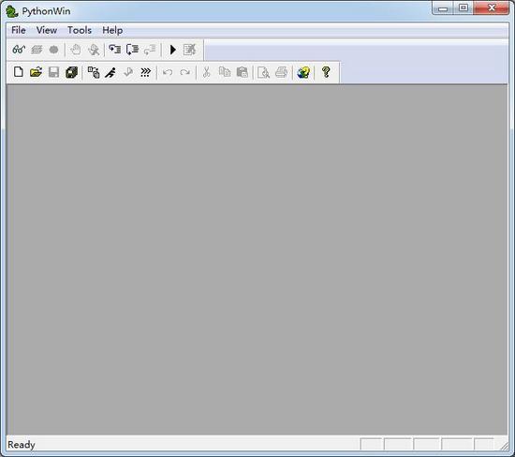Click the yellow question mark Help icon
The height and width of the screenshot is (457, 515).
pyautogui.click(x=326, y=72)
